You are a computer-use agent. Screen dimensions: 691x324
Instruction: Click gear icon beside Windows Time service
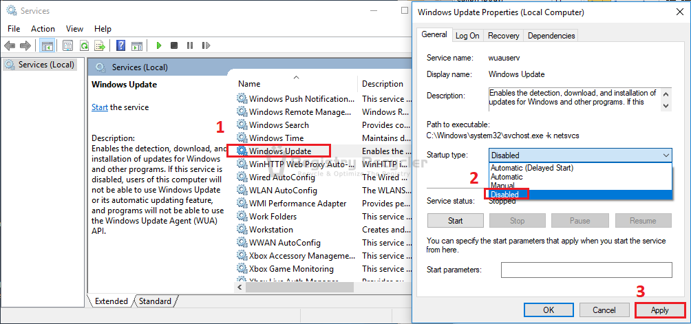242,138
